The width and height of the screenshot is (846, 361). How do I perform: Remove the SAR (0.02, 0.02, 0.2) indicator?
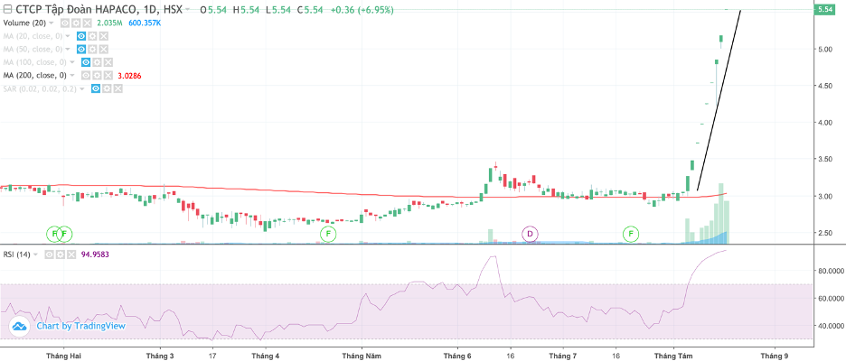point(117,89)
